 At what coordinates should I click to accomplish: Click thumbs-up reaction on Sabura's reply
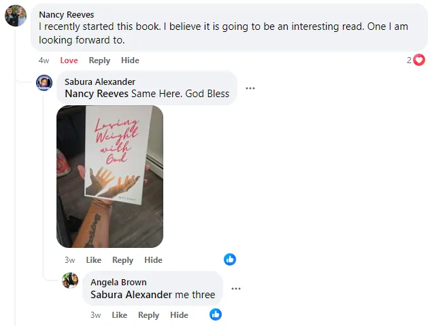pos(230,259)
